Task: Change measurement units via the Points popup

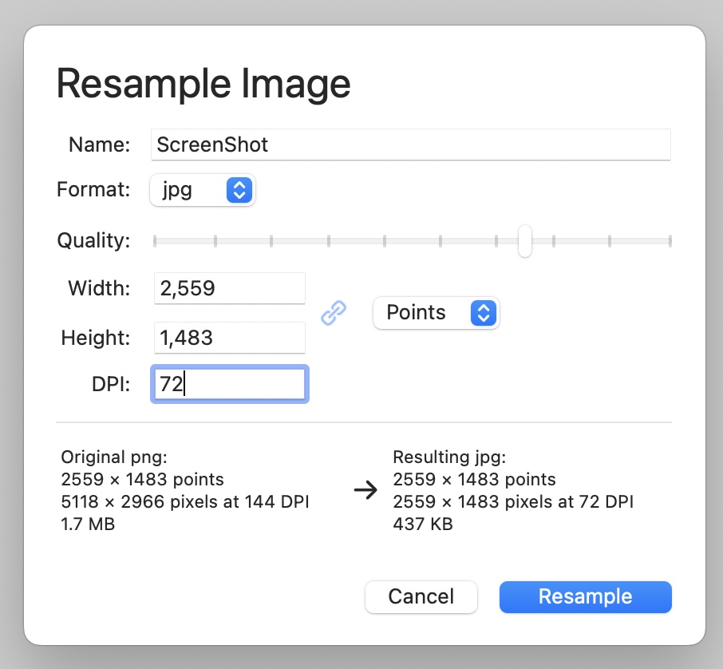Action: [x=436, y=313]
